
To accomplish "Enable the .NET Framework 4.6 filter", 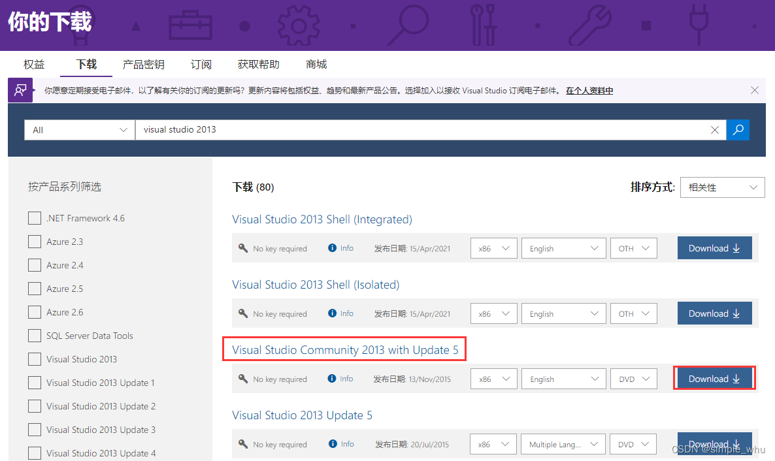I will 35,218.
